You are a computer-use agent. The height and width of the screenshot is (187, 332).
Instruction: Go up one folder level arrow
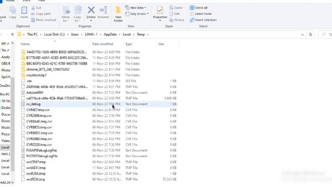pos(12,34)
